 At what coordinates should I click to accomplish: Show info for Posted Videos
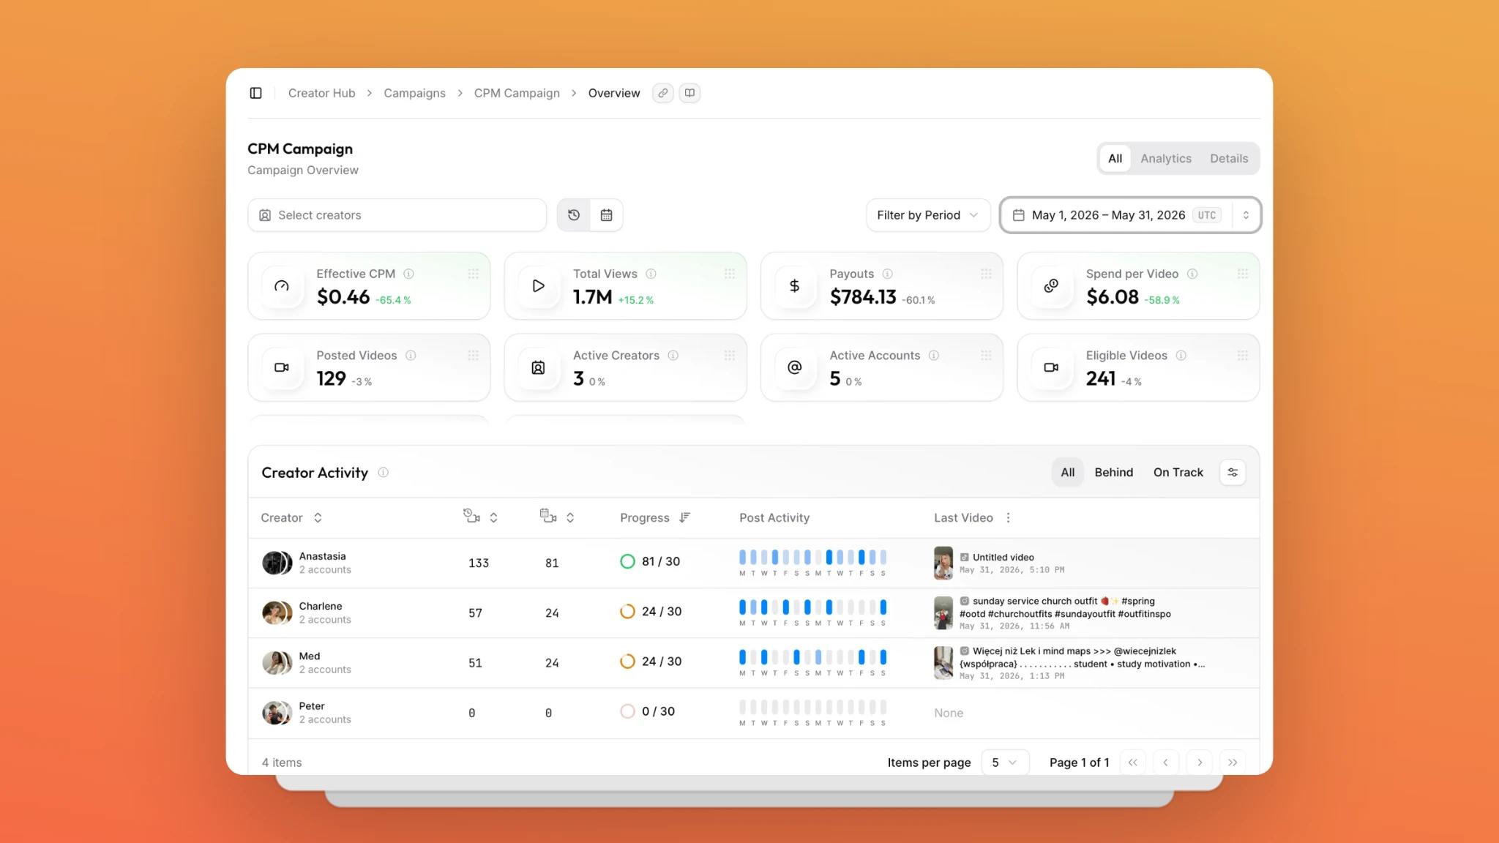point(411,356)
